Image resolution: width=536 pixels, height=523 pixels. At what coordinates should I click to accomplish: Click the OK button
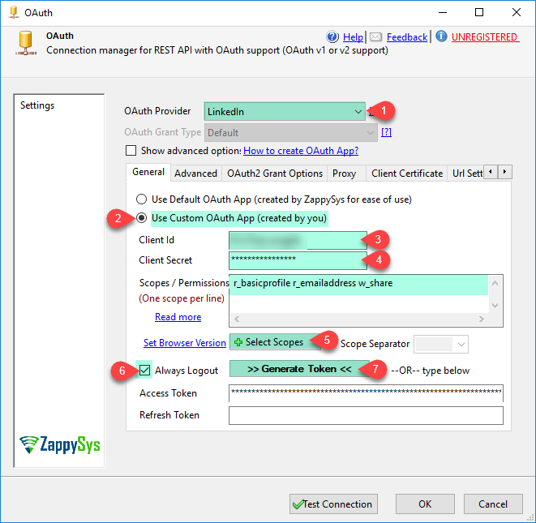point(425,504)
